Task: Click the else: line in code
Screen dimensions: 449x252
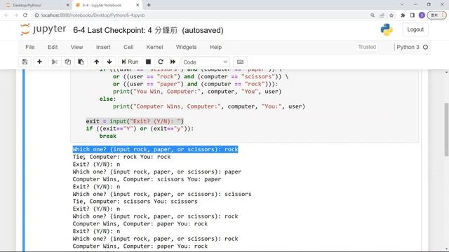Action: click(107, 99)
